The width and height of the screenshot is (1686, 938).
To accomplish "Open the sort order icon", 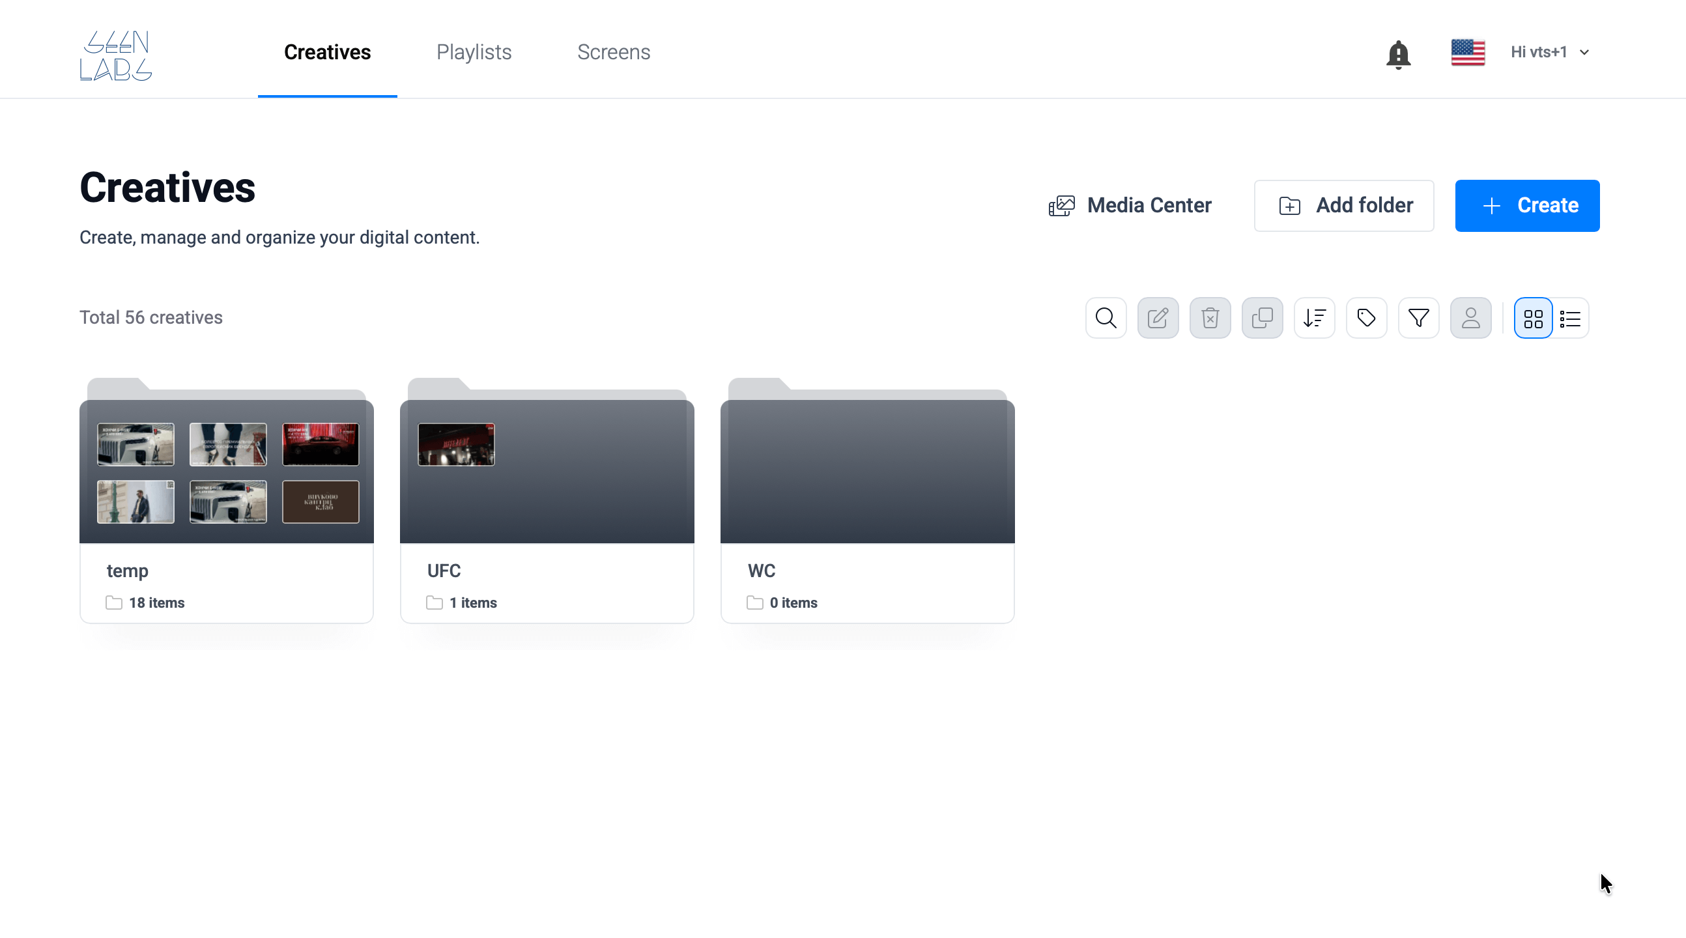I will pos(1314,317).
